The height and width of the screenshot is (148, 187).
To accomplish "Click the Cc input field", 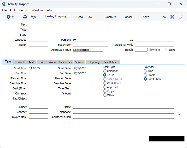I will [155, 40].
